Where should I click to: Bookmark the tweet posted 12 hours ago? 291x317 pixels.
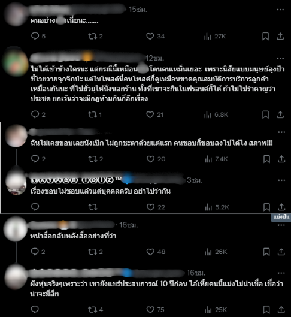pyautogui.click(x=265, y=114)
